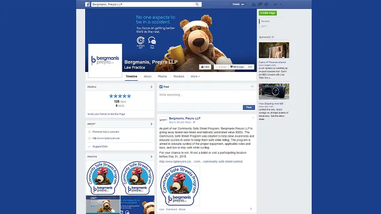Click the March 30 post timestamp
This screenshot has height=214, width=381.
[180, 122]
